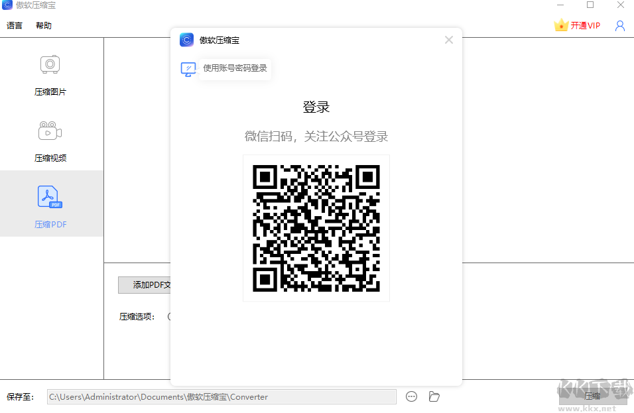Click the 使用账号密码登录 option

[235, 68]
